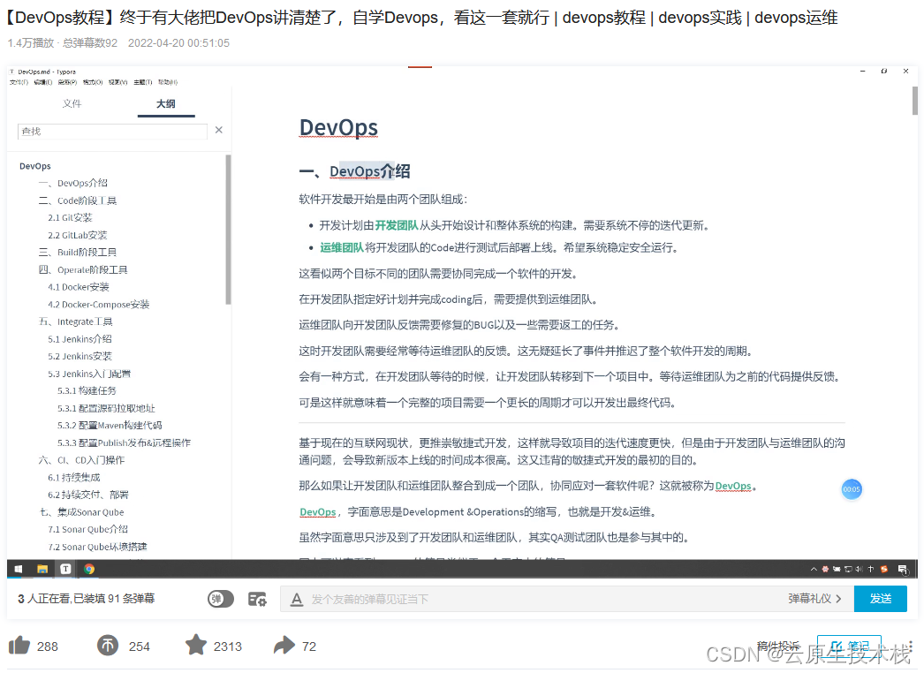This screenshot has width=924, height=673.
Task: Jump to 二、Code阶段工具 in outline
Action: [x=78, y=200]
